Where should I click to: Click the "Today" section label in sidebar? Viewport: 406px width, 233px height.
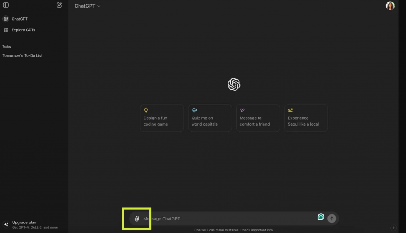point(7,46)
